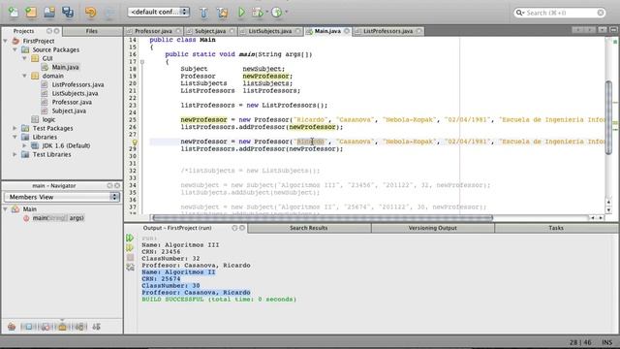The height and width of the screenshot is (349, 620).
Task: Click the Clean and Build icon
Action: (x=222, y=13)
